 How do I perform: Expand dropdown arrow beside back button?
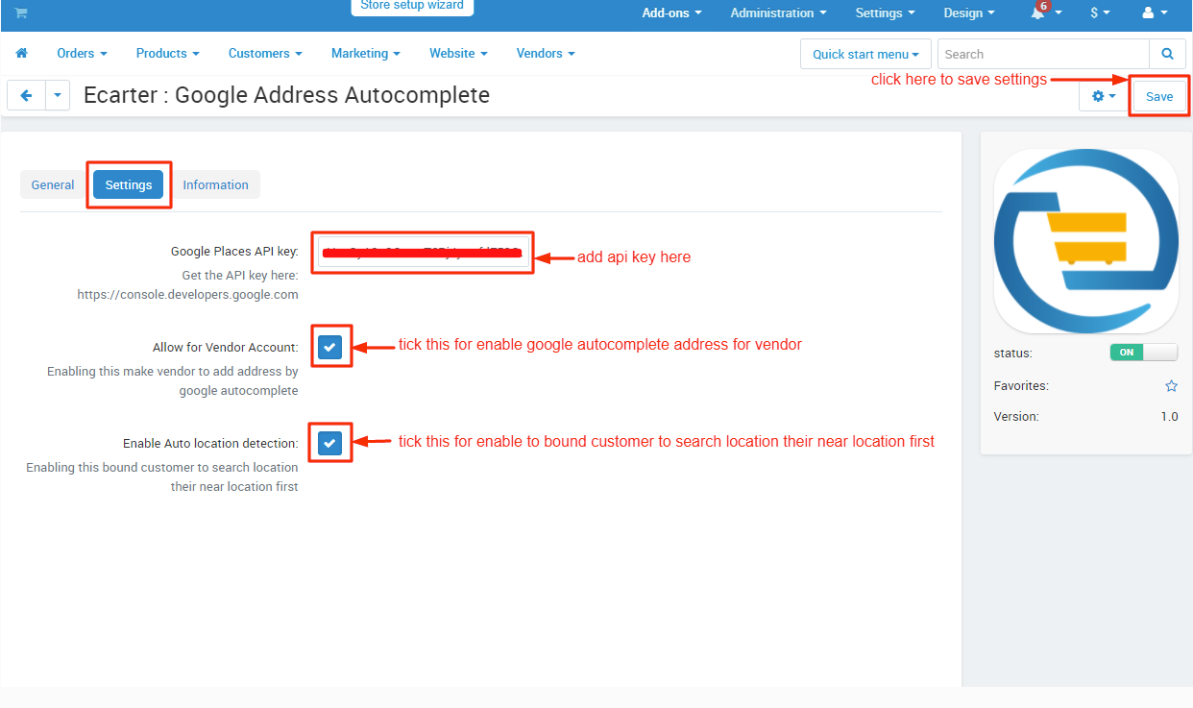(x=58, y=96)
